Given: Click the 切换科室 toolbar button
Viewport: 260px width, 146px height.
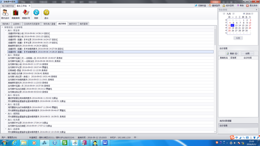Looking at the screenshot, I should (201, 5).
